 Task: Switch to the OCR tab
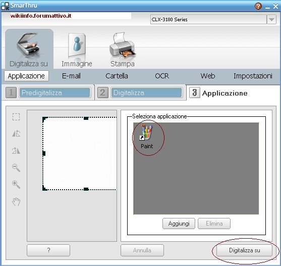point(162,76)
